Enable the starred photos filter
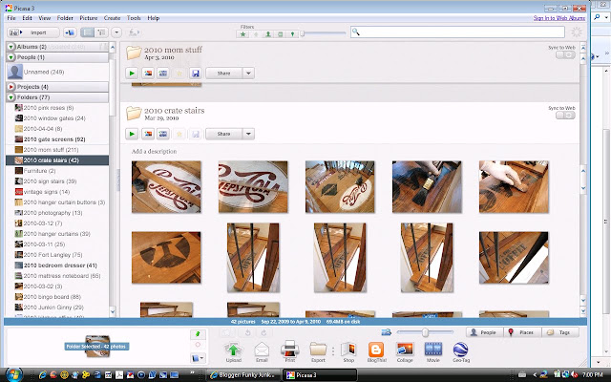This screenshot has width=611, height=382. click(243, 34)
